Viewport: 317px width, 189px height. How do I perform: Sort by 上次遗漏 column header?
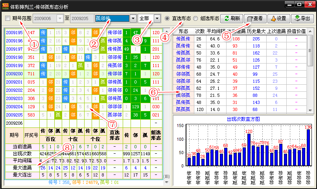(276, 31)
